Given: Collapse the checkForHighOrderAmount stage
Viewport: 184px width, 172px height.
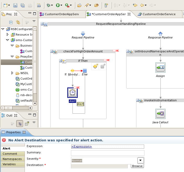Looking at the screenshot, I should point(52,51).
